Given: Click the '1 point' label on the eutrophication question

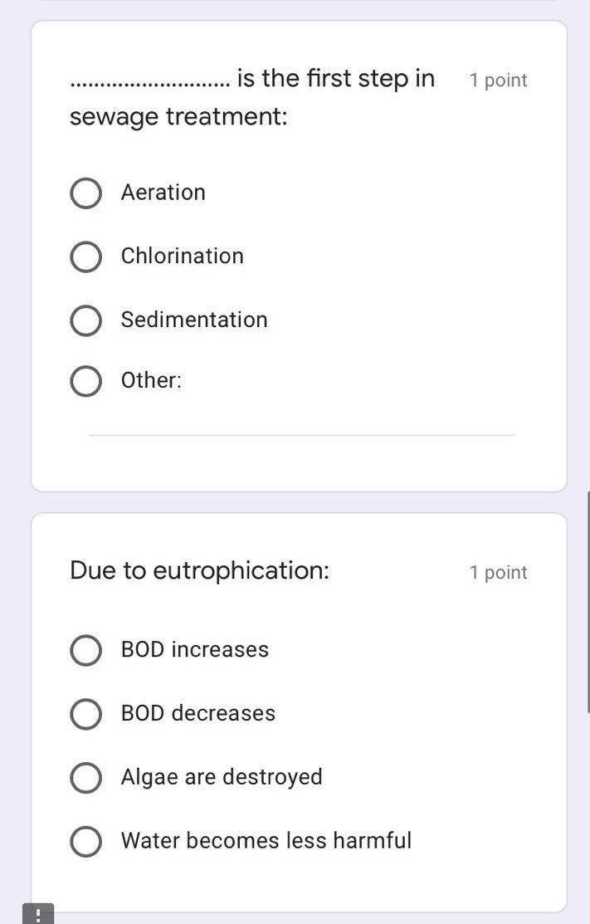Looking at the screenshot, I should click(498, 572).
